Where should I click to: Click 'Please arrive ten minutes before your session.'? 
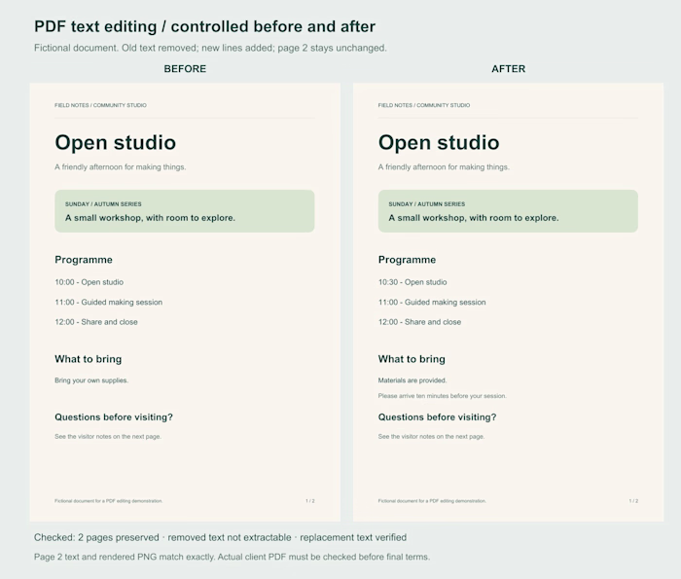click(x=442, y=396)
